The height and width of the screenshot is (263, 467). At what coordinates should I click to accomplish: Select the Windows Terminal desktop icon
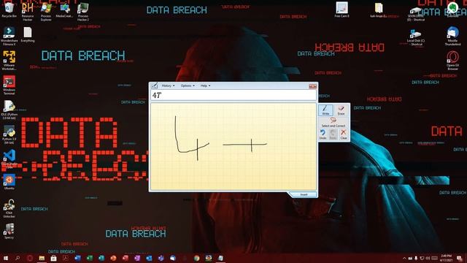[9, 85]
